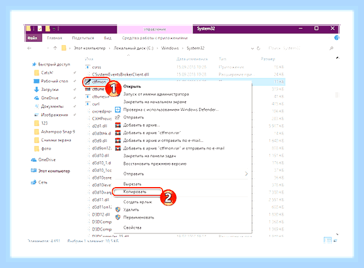Click the Этот компьютер monitor icon
Image resolution: width=364 pixels, height=268 pixels.
(33, 171)
